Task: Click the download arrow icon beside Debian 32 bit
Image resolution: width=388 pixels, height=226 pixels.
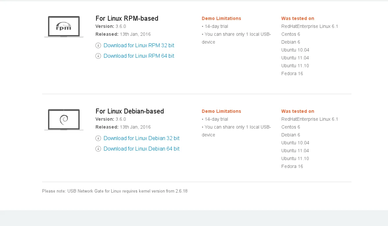Action: pos(98,138)
